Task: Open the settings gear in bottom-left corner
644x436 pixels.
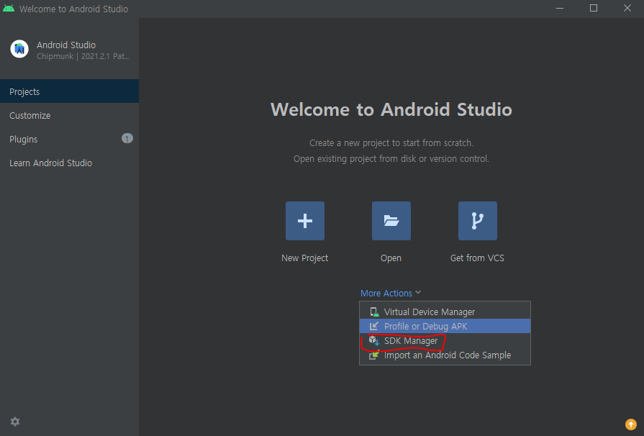Action: 15,422
